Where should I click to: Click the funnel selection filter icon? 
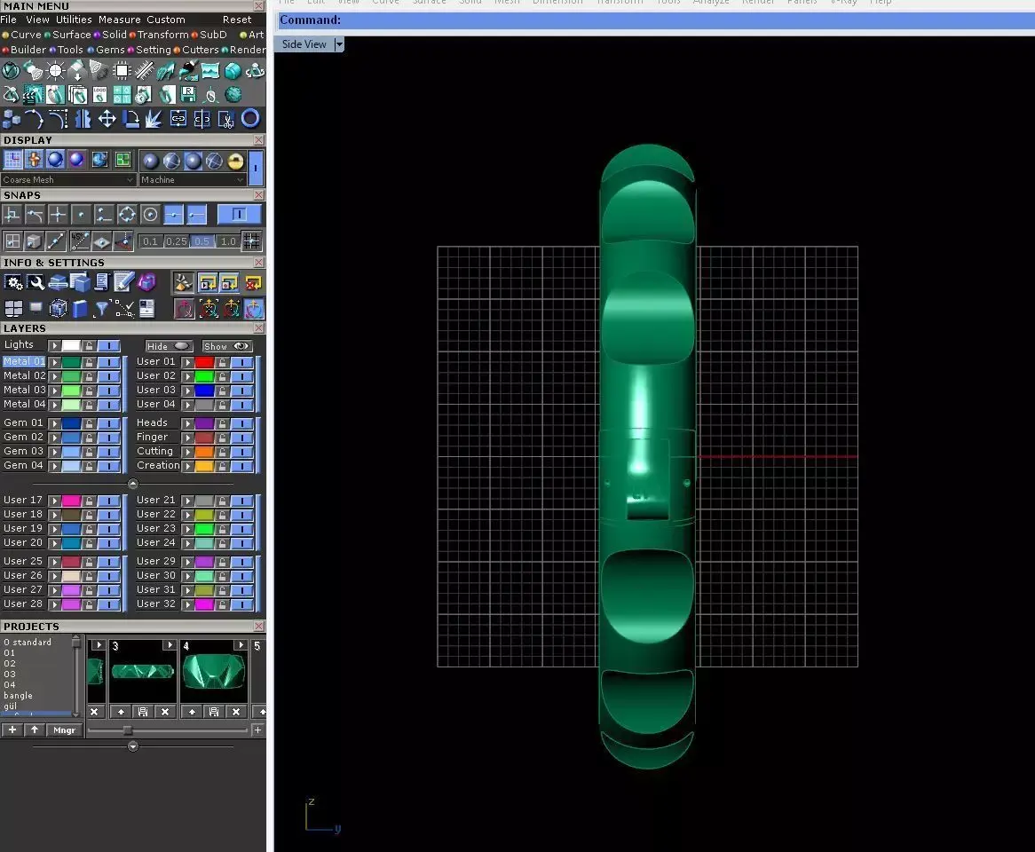(x=101, y=308)
